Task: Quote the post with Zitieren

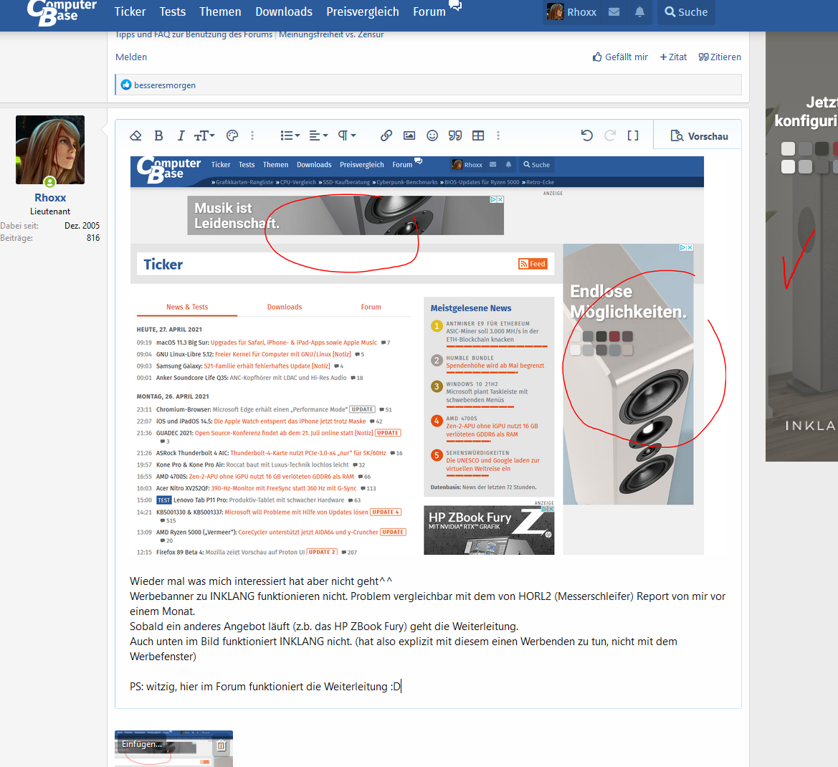Action: pos(719,57)
